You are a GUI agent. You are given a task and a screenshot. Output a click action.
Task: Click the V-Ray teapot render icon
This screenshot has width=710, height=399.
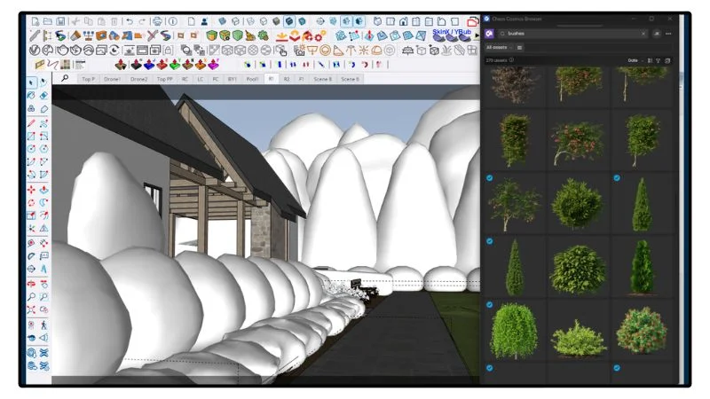[61, 51]
